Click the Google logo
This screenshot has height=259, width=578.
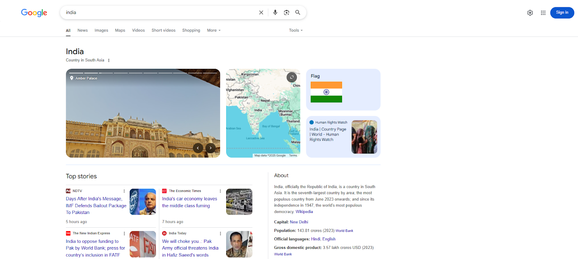click(34, 13)
